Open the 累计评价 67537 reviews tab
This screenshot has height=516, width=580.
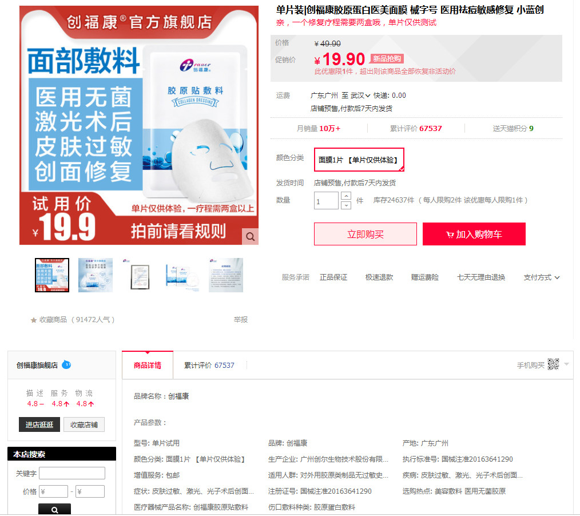pos(209,365)
